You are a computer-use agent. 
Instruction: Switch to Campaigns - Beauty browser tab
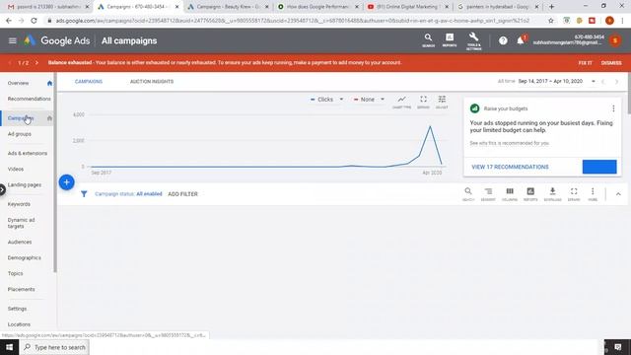tap(228, 7)
